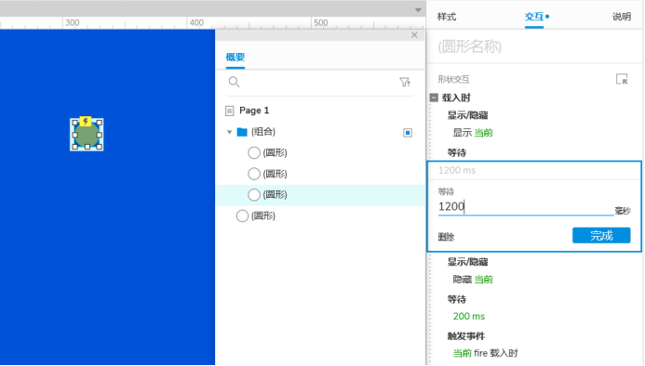Click the 等待 heading above 1200 ms
Screen dimensions: 645x366
[x=457, y=153]
